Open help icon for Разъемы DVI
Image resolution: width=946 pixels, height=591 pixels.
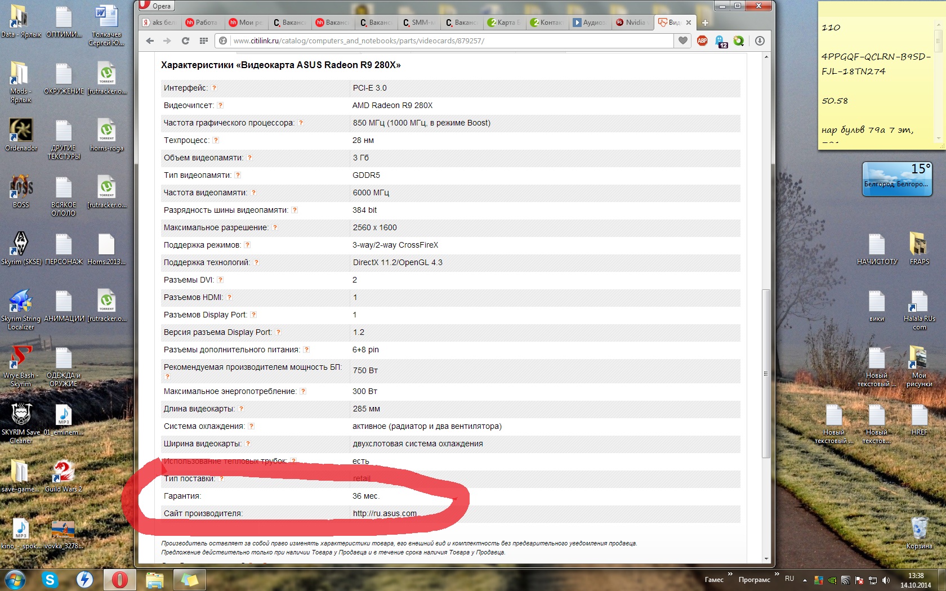[220, 280]
